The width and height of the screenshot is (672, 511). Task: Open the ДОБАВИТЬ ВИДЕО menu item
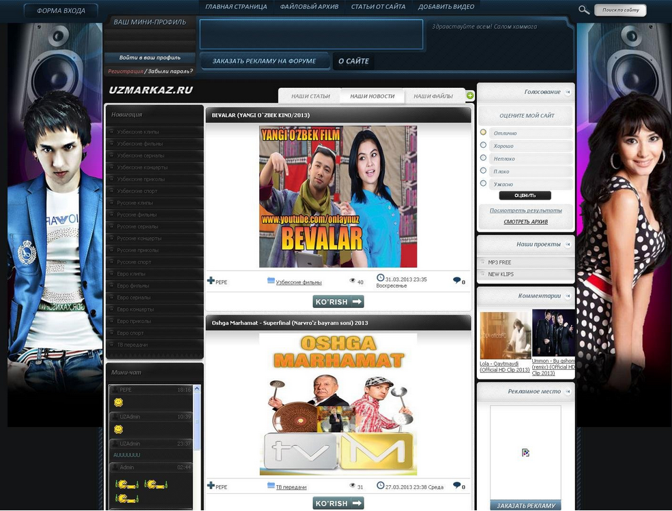[446, 7]
